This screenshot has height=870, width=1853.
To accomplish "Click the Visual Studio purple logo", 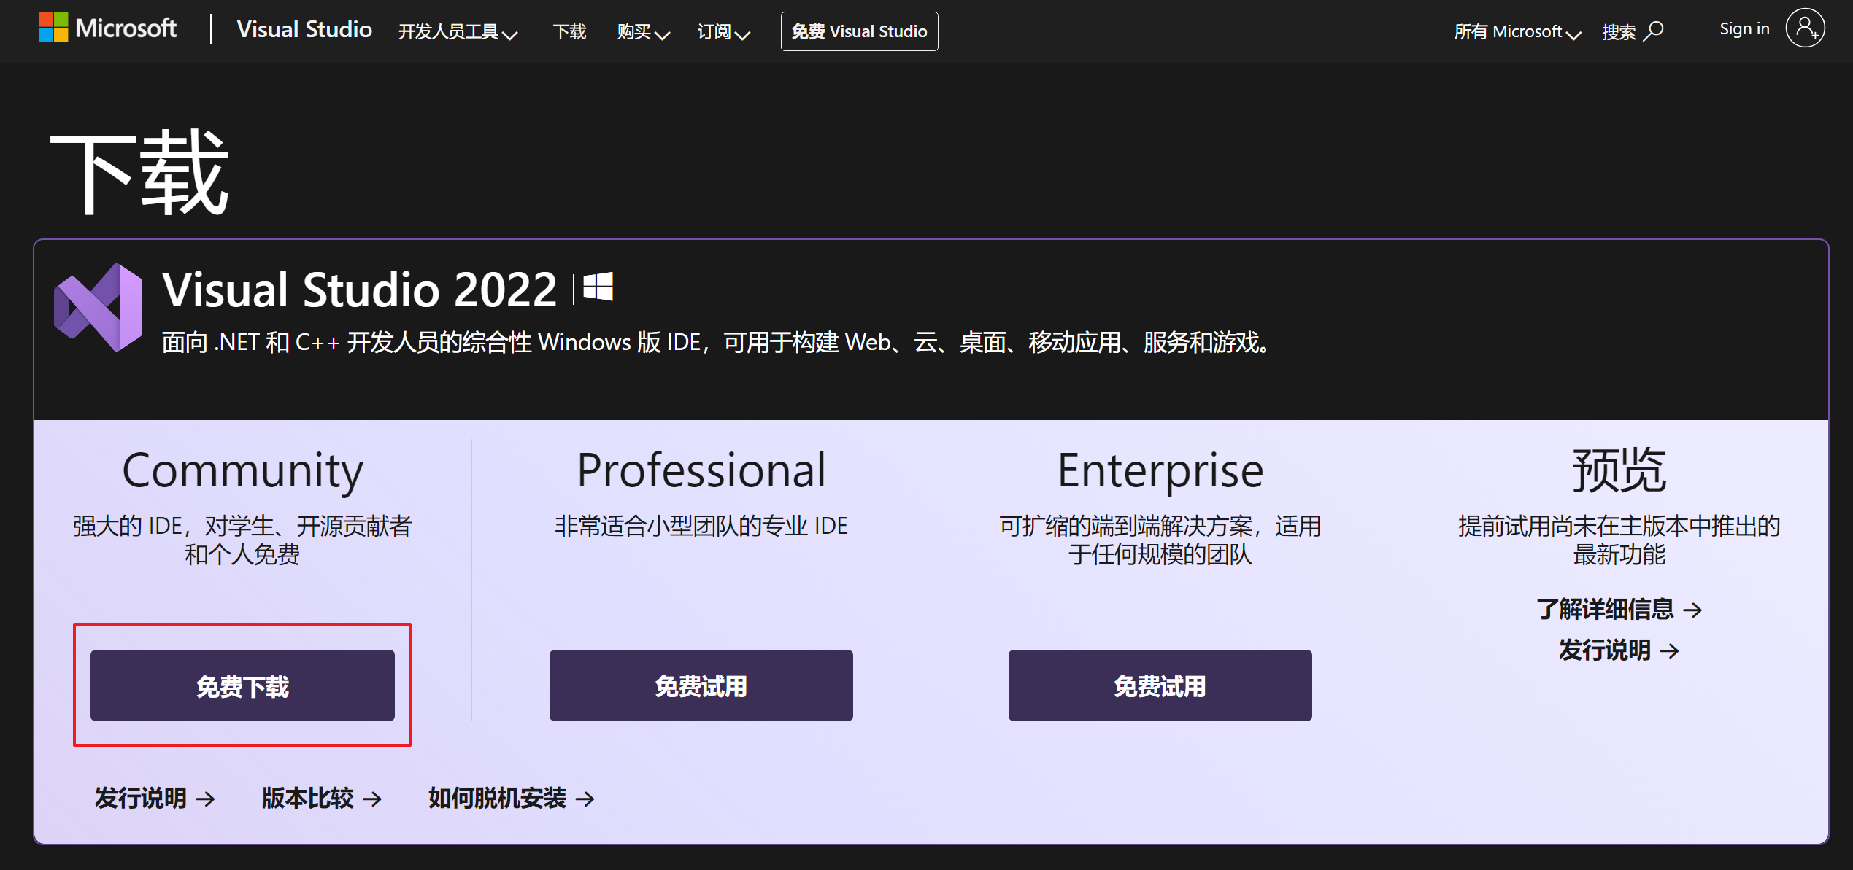I will tap(99, 307).
